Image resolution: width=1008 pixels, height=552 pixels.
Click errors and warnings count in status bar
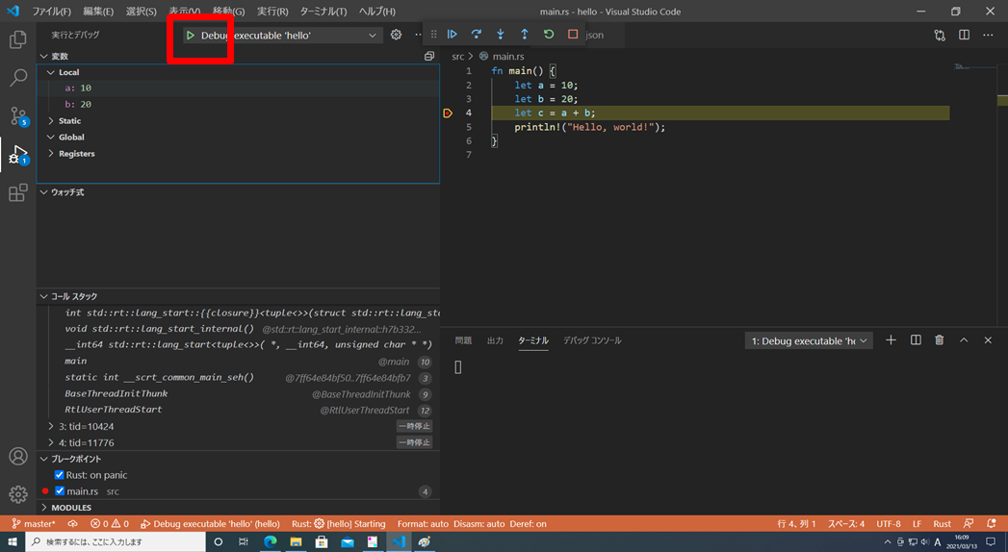tap(110, 524)
